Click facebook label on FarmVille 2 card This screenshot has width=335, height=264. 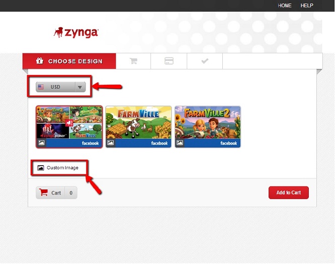point(228,143)
